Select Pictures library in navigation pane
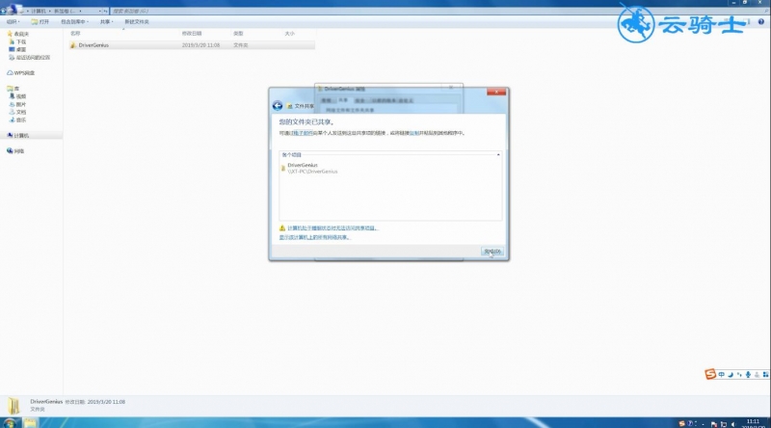 tap(17, 104)
